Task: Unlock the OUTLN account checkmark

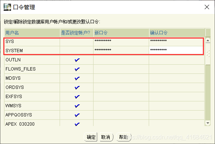Action: coord(77,60)
